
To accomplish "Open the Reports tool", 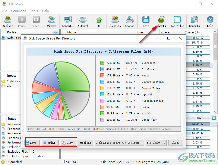I will [194, 22].
